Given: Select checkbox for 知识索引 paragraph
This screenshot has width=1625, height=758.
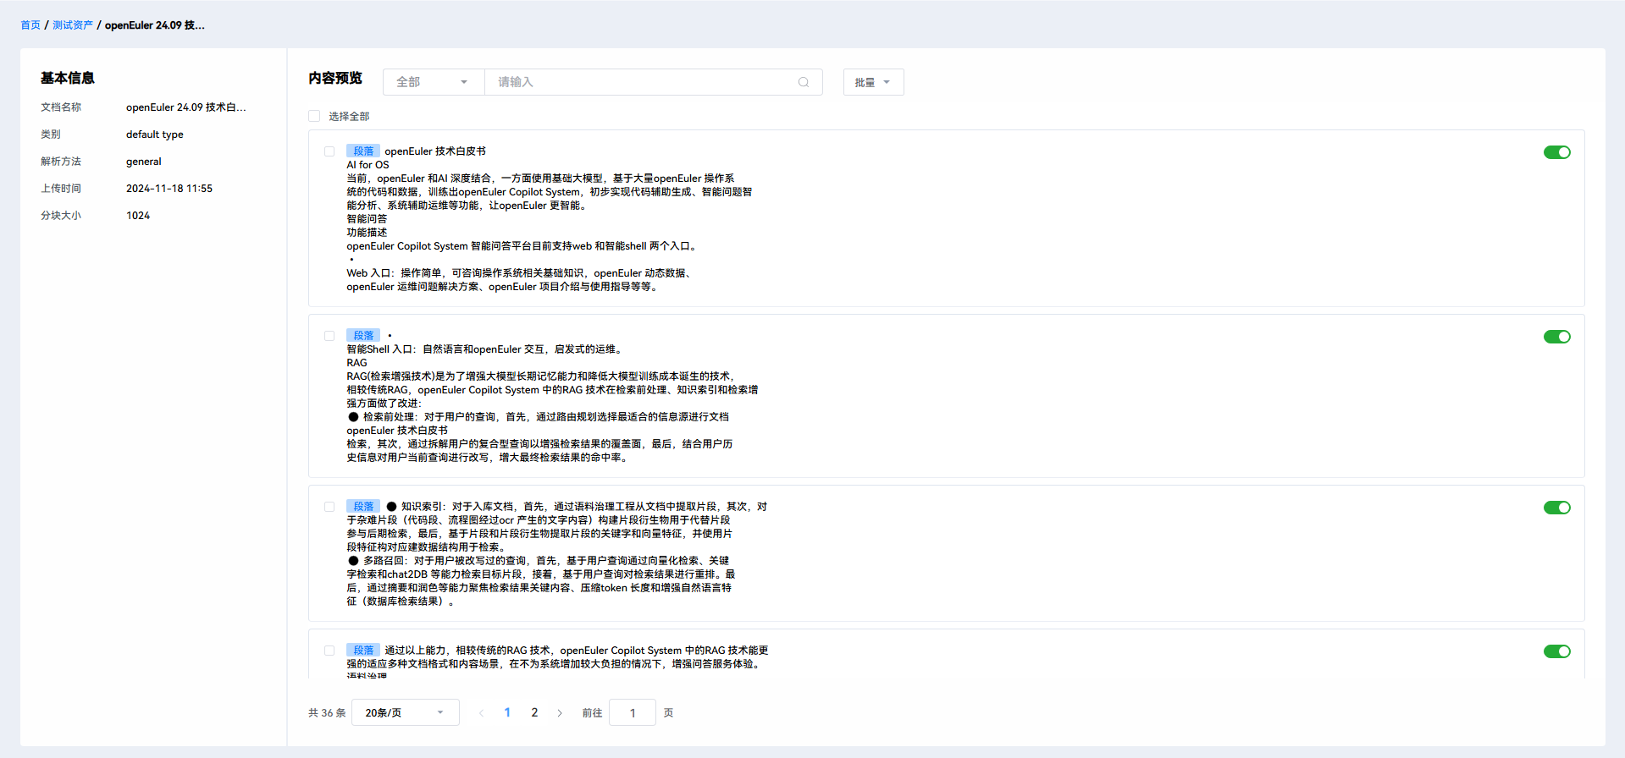Looking at the screenshot, I should pyautogui.click(x=329, y=507).
